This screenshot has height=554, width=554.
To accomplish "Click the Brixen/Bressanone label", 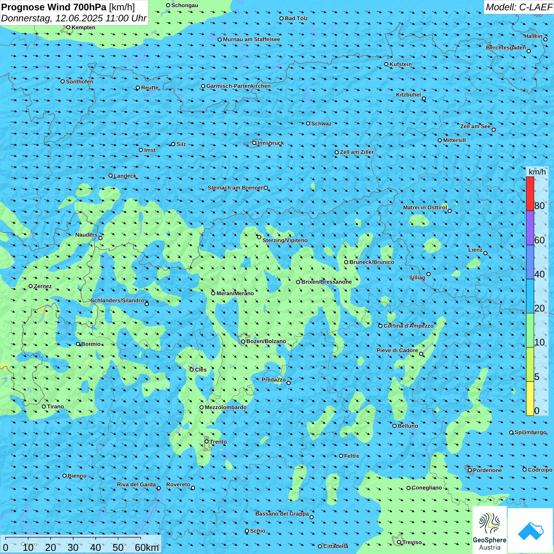I will click(326, 282).
